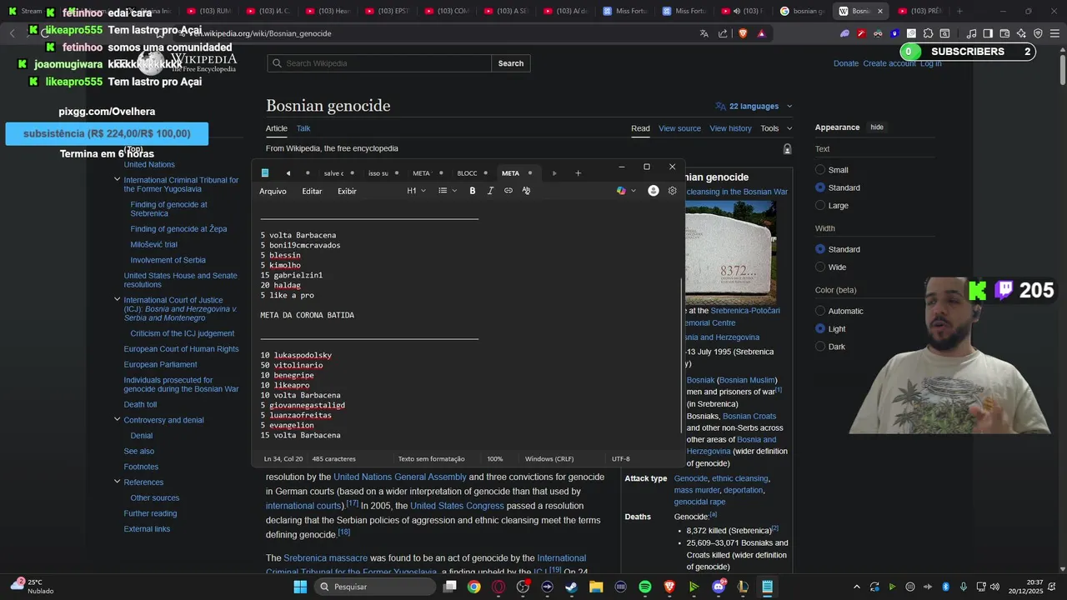Viewport: 1067px width, 600px height.
Task: Open the 22 languages dropdown
Action: [754, 106]
